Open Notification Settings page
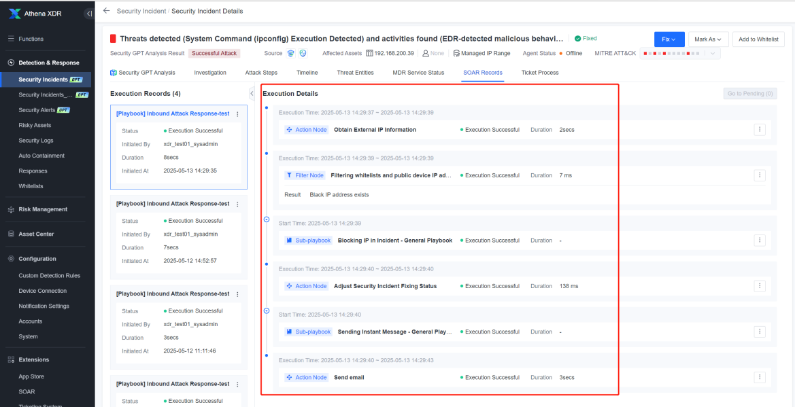The height and width of the screenshot is (407, 795). click(44, 306)
